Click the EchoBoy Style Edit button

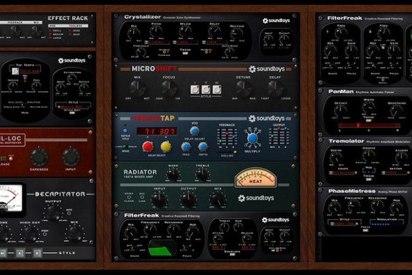72,113
